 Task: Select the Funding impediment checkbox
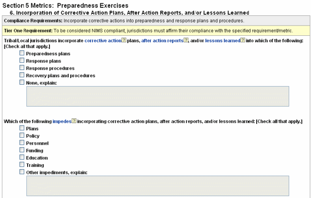[22, 150]
